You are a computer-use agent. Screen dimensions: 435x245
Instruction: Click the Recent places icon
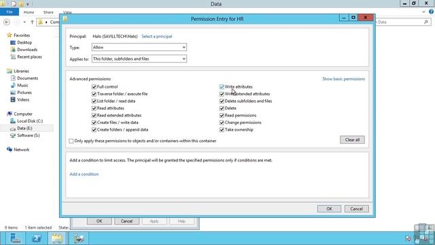(x=13, y=57)
